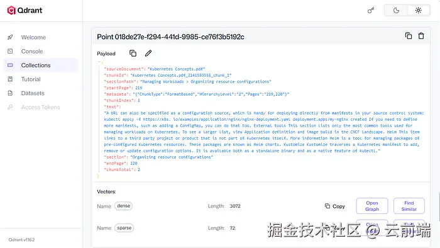Open Graph for dense vector
The width and height of the screenshot is (440, 248).
(x=372, y=206)
